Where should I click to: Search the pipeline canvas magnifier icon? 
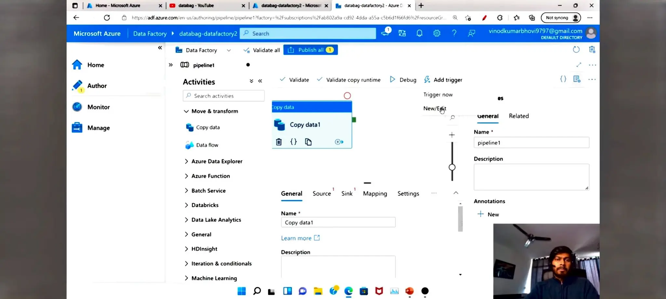click(452, 118)
